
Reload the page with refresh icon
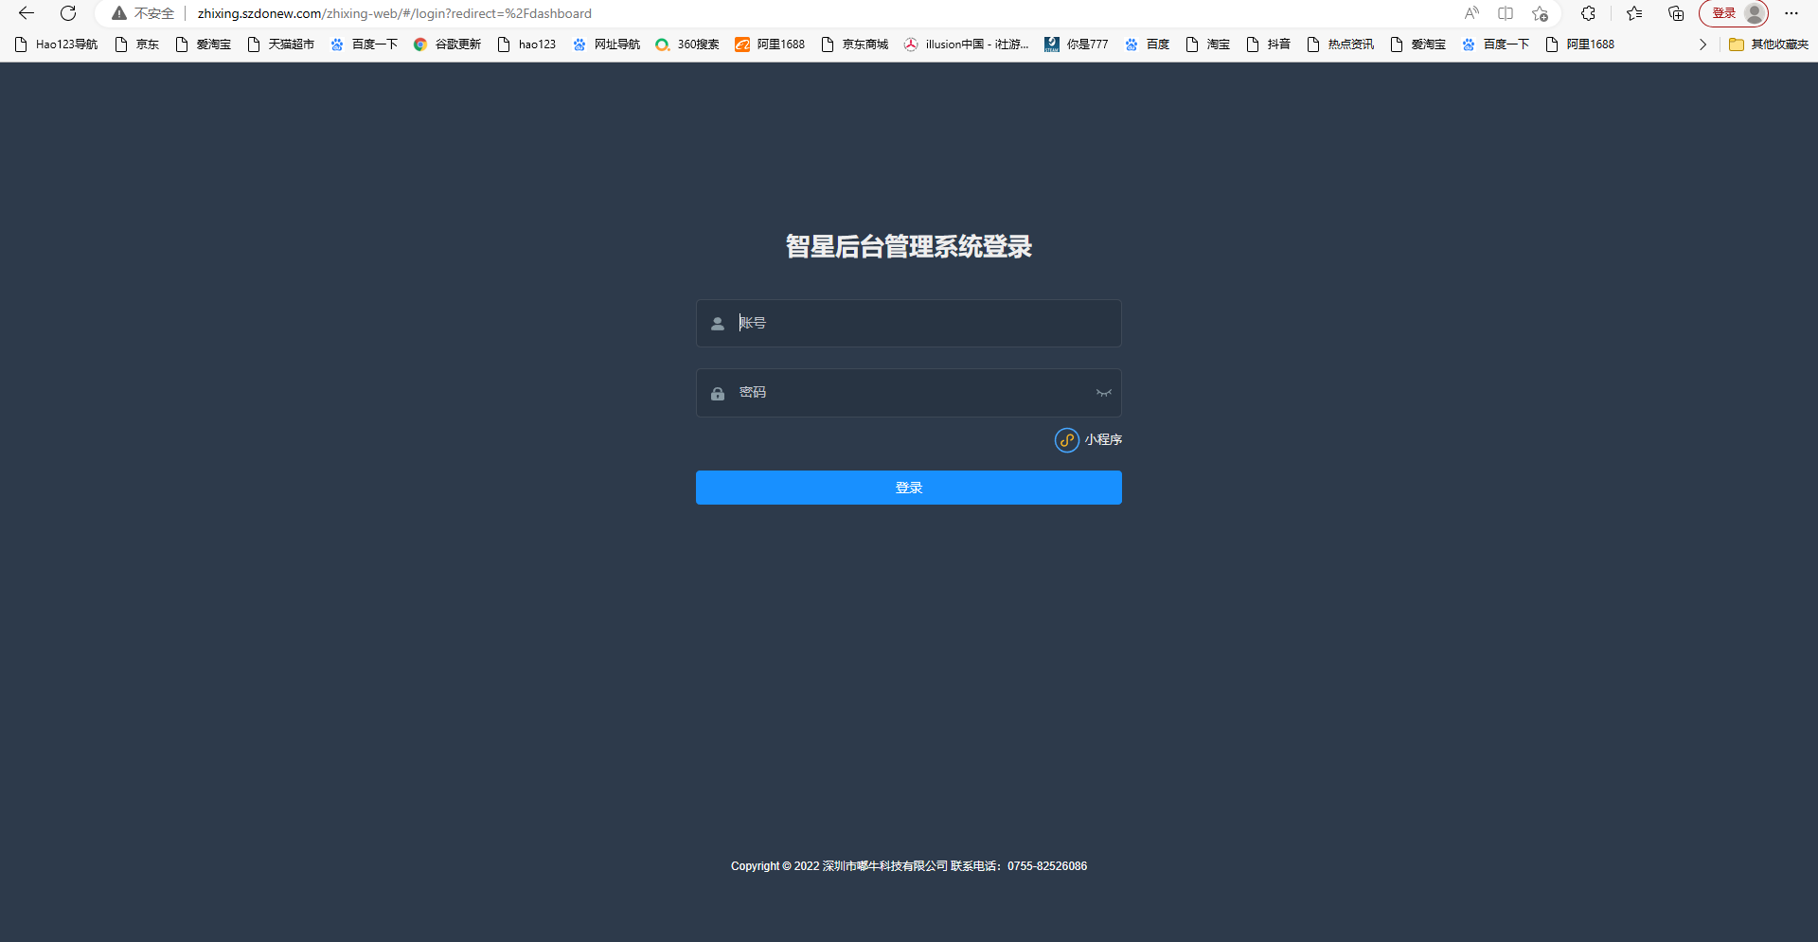pyautogui.click(x=68, y=13)
